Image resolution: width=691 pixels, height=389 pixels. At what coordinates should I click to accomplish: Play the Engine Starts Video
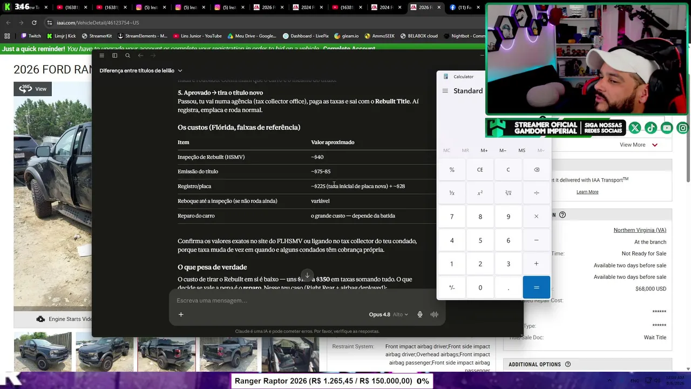click(x=64, y=319)
